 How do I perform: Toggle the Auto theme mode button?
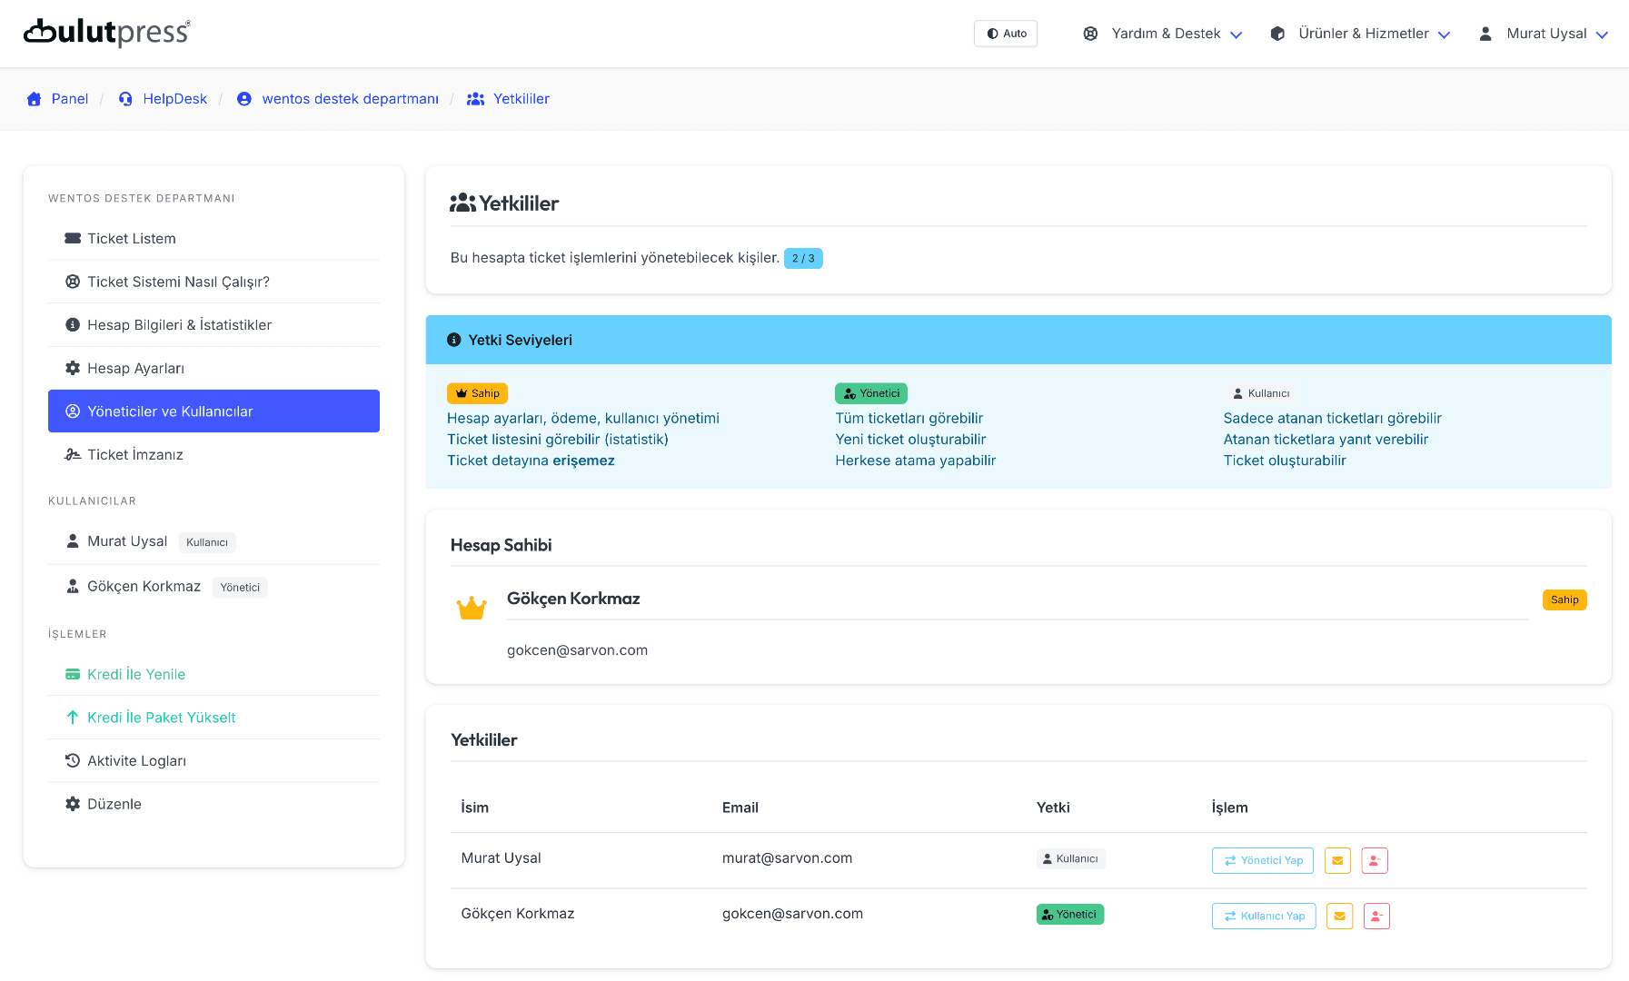click(x=1006, y=34)
